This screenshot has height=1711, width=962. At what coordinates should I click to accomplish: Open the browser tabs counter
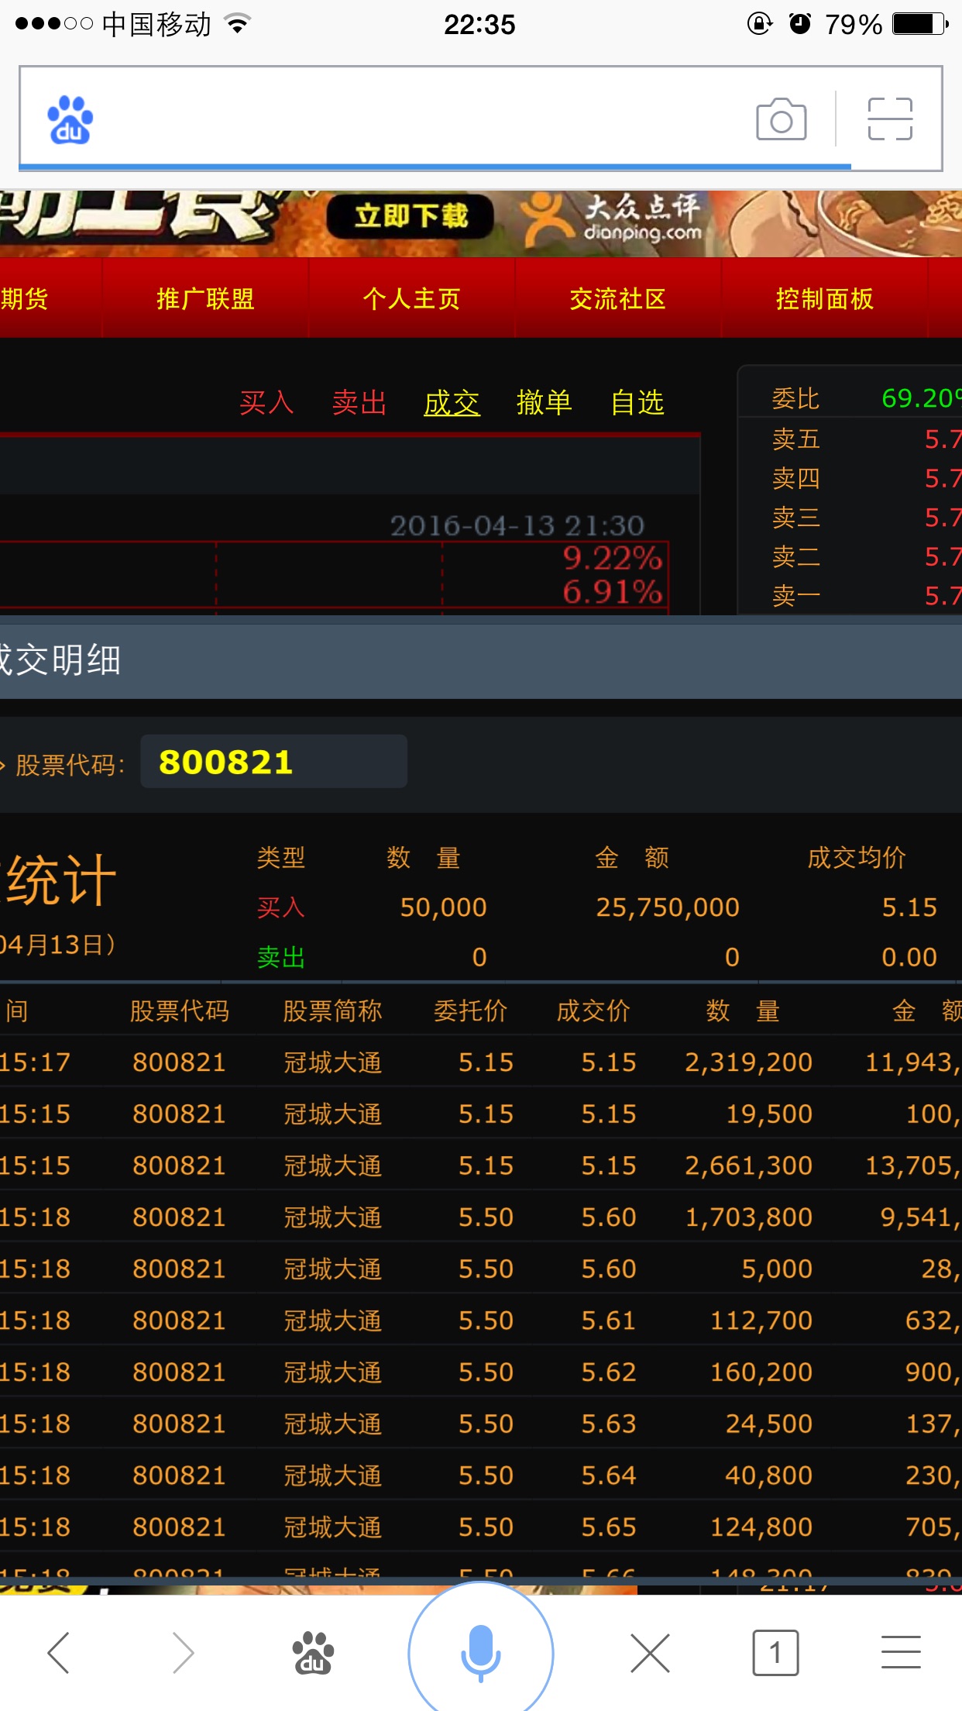(x=775, y=1652)
